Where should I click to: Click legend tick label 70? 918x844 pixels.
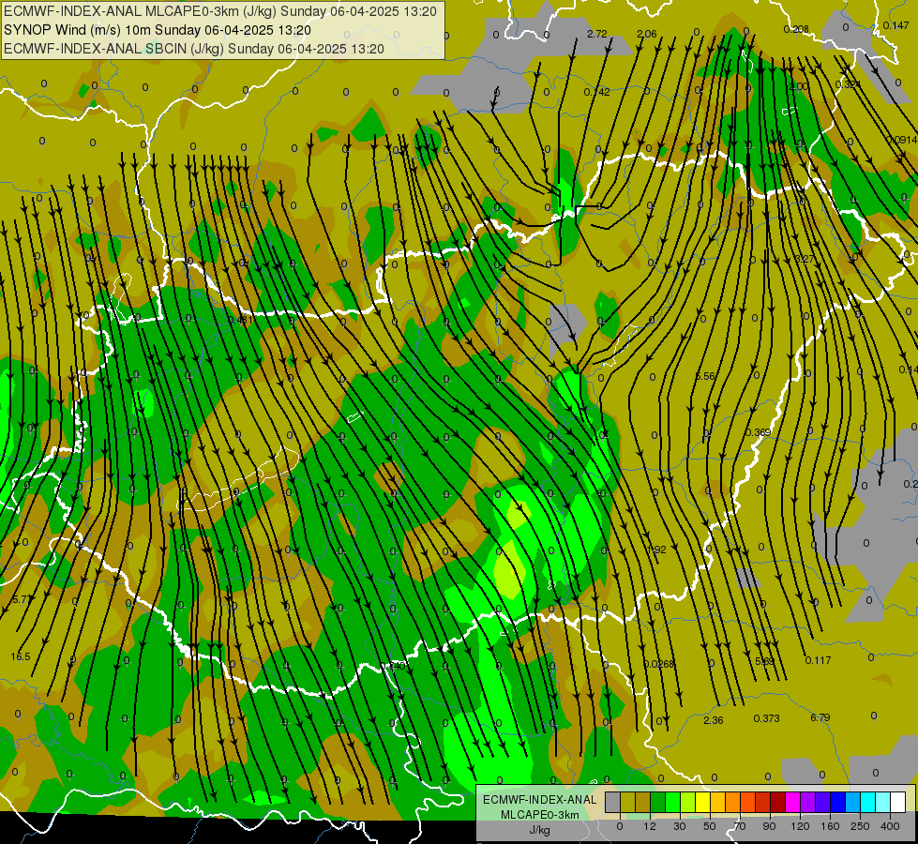[740, 826]
